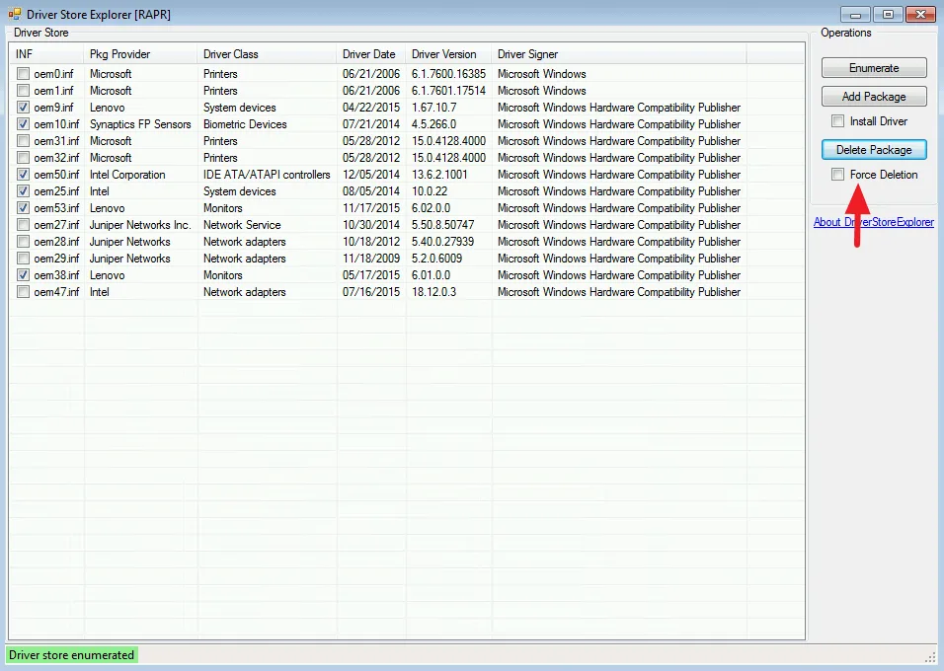Click driver version 5.2.0.6009
Image resolution: width=944 pixels, height=671 pixels.
tap(437, 259)
